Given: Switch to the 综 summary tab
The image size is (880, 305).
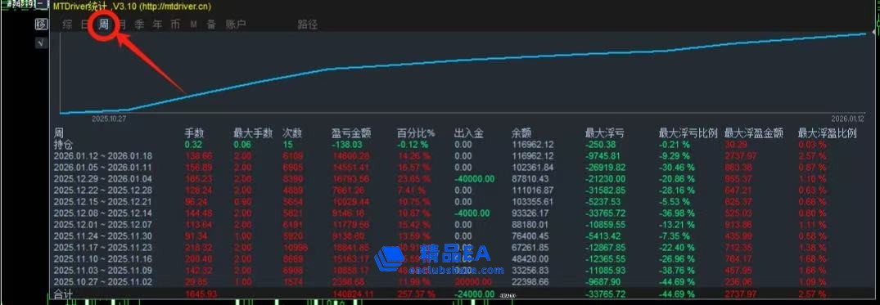Looking at the screenshot, I should coord(67,24).
